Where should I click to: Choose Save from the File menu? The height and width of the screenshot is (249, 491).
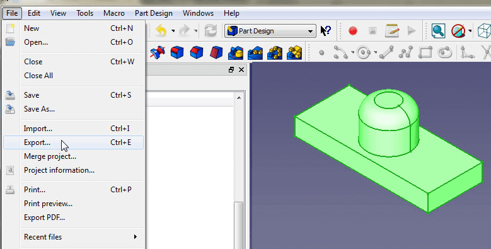point(73,95)
